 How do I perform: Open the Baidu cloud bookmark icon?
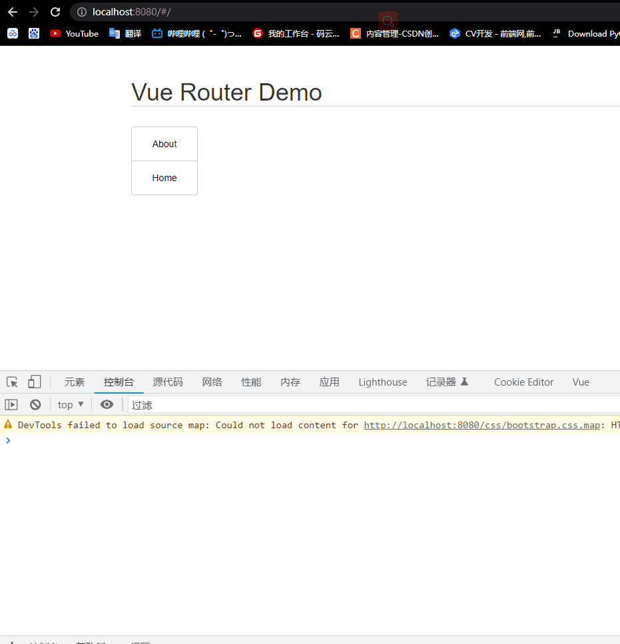13,33
